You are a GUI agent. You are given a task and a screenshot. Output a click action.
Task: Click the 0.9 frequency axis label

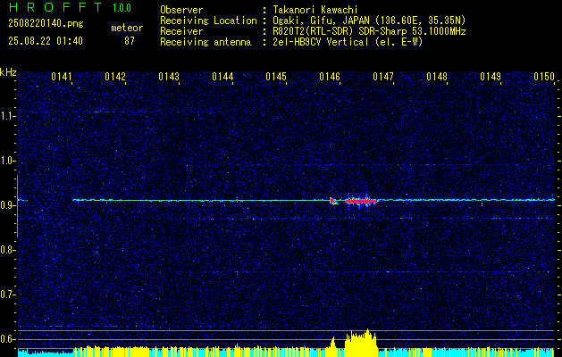coord(8,205)
